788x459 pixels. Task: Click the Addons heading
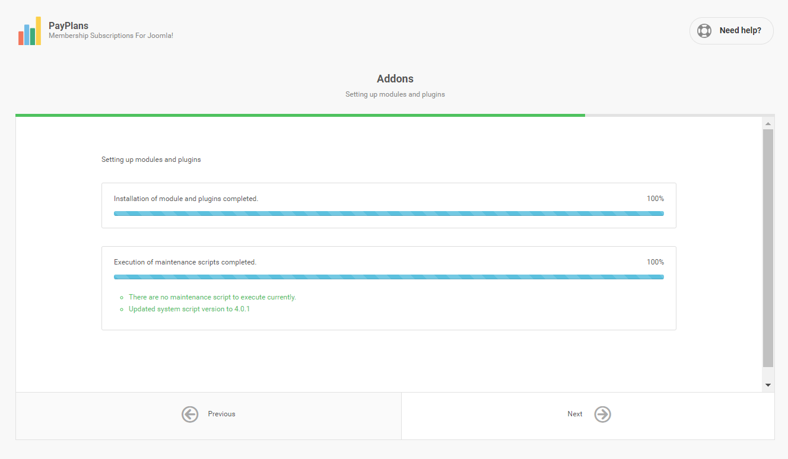395,79
